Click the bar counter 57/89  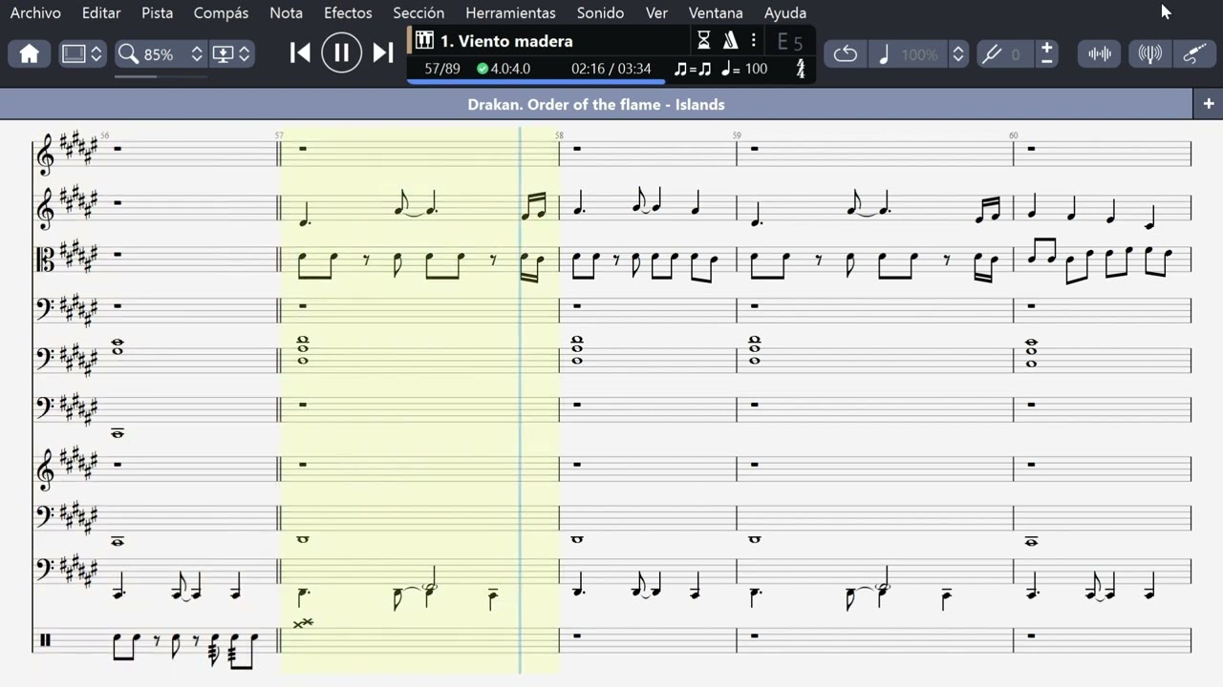(x=442, y=69)
